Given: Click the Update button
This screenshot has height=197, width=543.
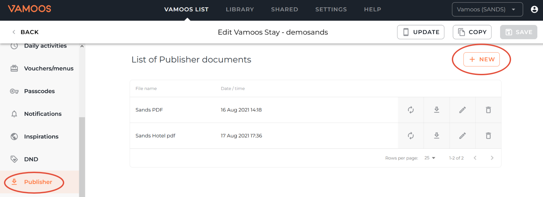Looking at the screenshot, I should tap(421, 32).
